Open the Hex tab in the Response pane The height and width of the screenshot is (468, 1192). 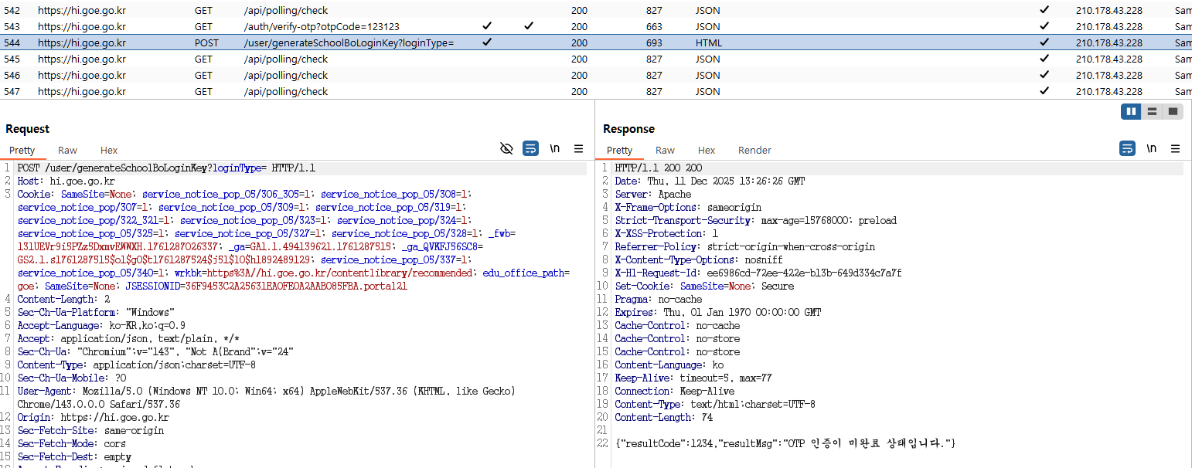tap(707, 151)
